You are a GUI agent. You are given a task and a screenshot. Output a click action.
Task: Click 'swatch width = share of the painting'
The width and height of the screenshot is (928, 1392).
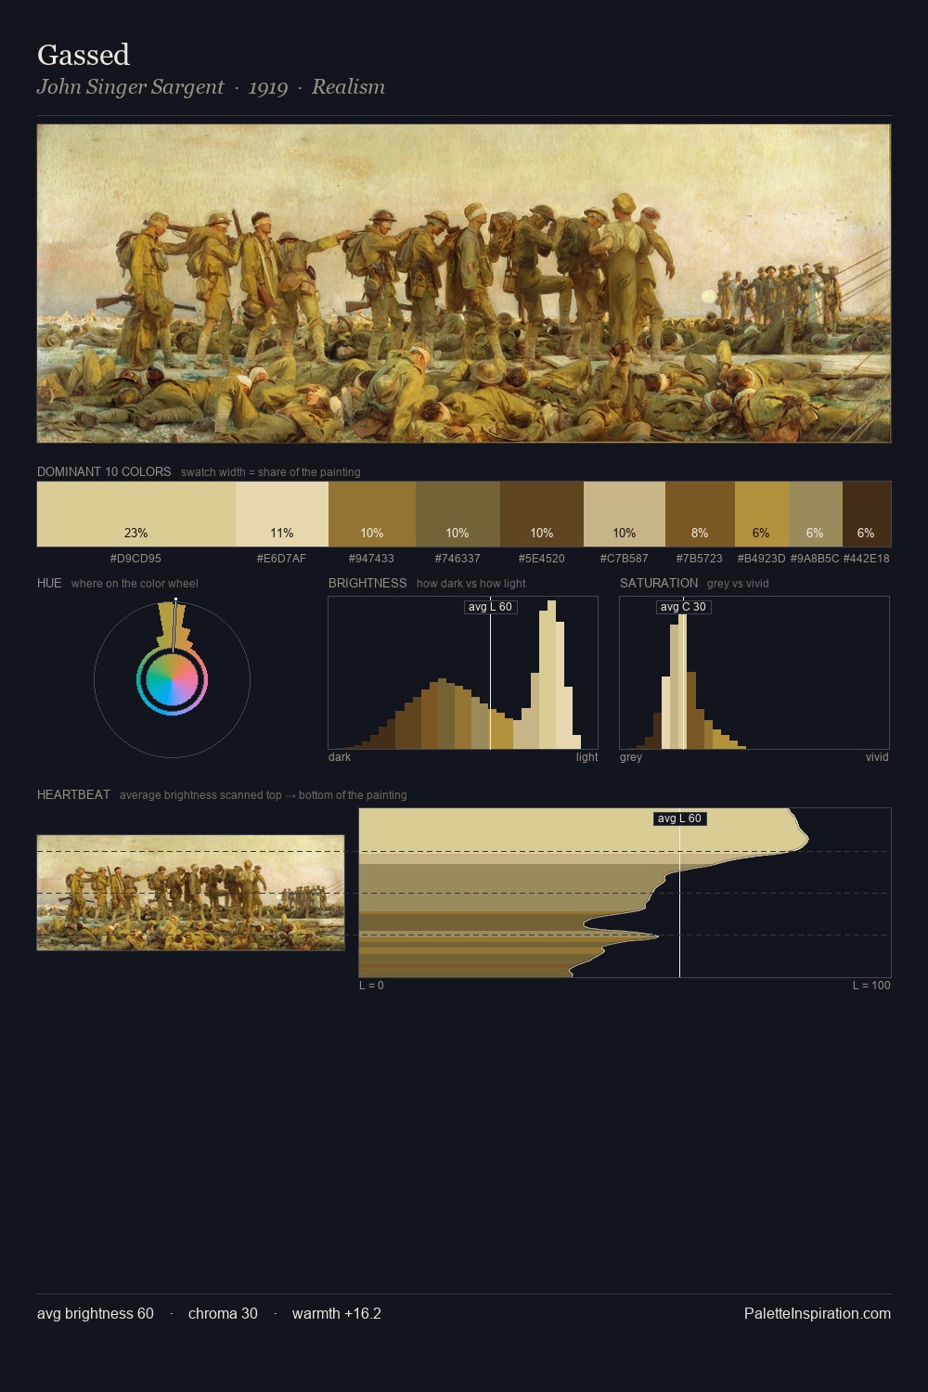click(x=271, y=472)
